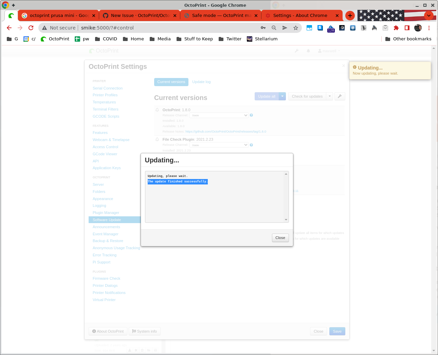Screen dimensions: 438x355
Task: Click the Not secure warning triangle icon
Action: tap(44, 28)
